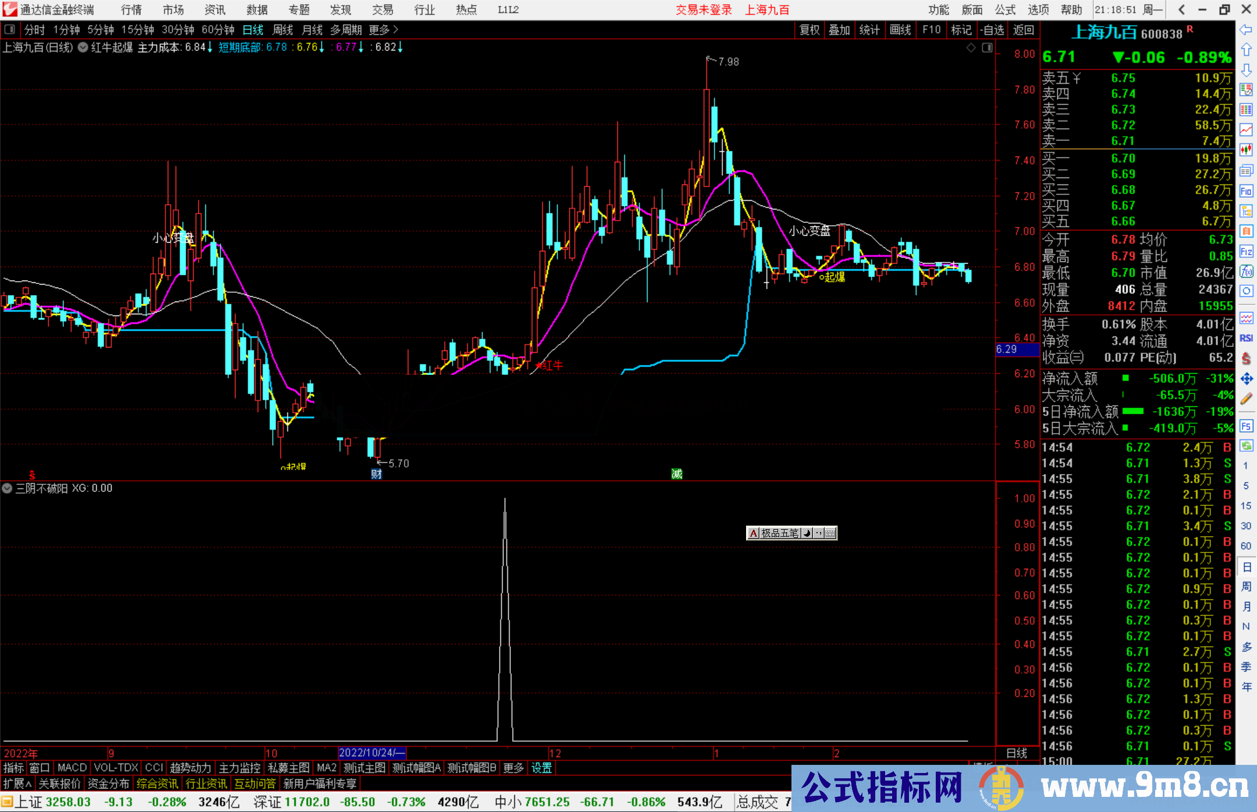Click the back arrow sidebar icon
The image size is (1257, 812).
coord(1246,30)
